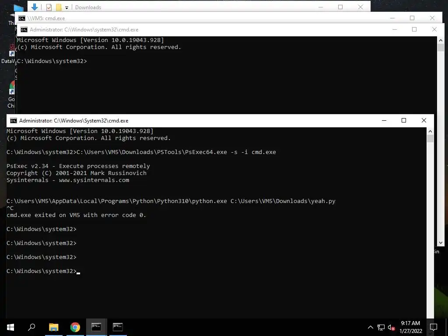Launch Google Chrome from taskbar
448x336 pixels.
point(75,327)
